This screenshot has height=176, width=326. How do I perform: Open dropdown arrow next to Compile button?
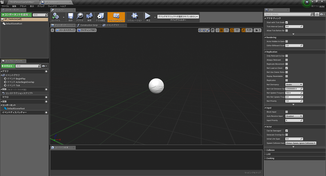pyautogui.click(x=64, y=17)
